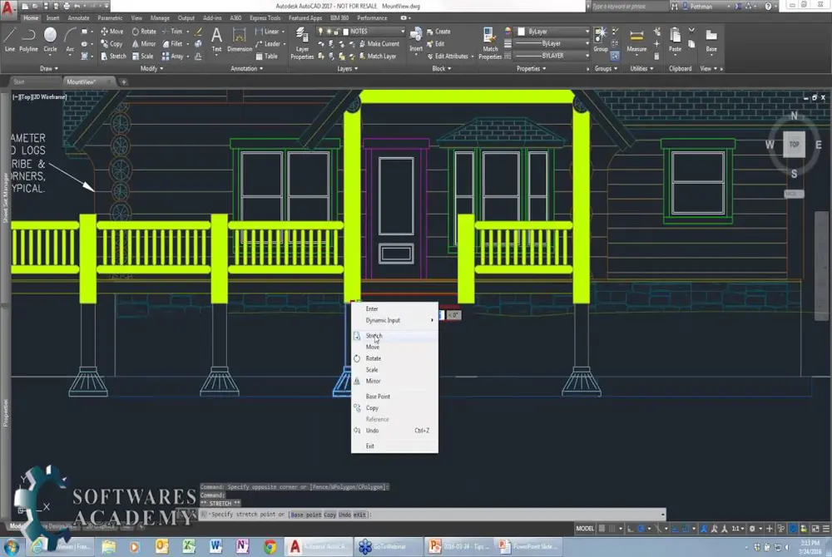The height and width of the screenshot is (557, 832).
Task: Select the Polyline tool
Action: pos(28,40)
